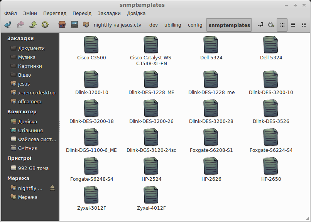Select the HP-2524 file icon
Image resolution: width=311 pixels, height=222 pixels.
pyautogui.click(x=151, y=166)
